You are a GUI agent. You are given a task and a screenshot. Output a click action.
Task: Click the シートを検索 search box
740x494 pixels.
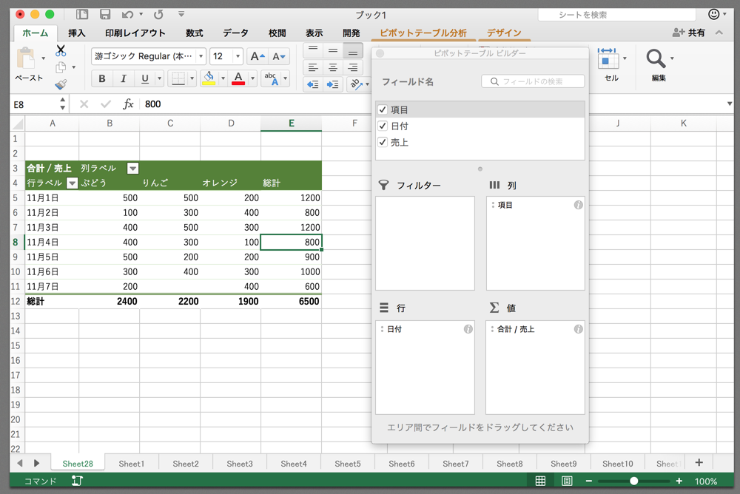tap(617, 15)
